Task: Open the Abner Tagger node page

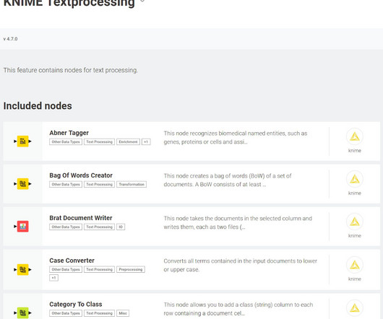Action: [69, 133]
